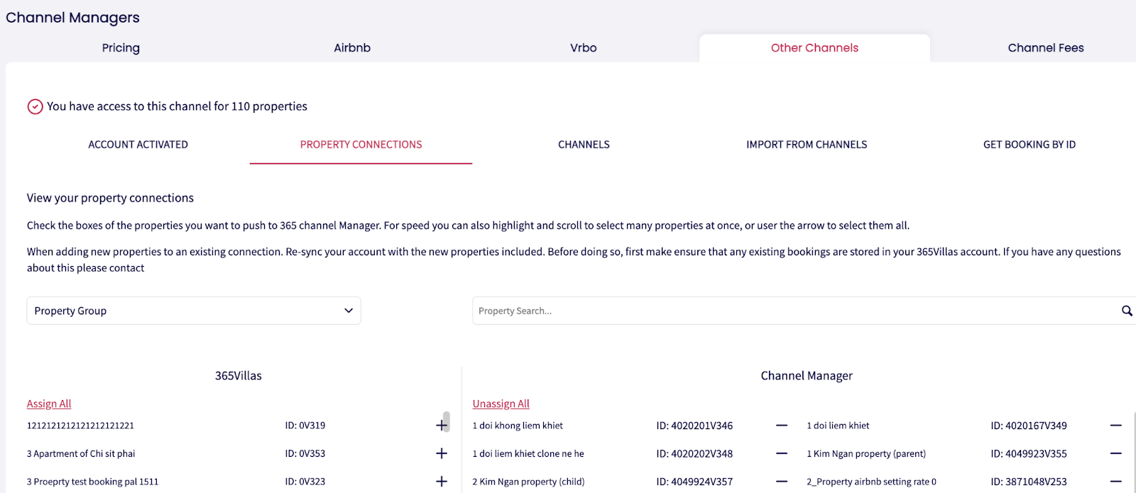Switch to the Pricing tab
This screenshot has height=493, width=1136.
tap(121, 48)
